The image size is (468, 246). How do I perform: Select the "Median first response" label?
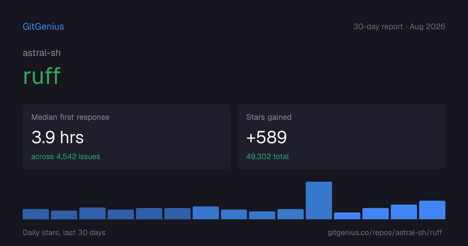click(x=70, y=117)
